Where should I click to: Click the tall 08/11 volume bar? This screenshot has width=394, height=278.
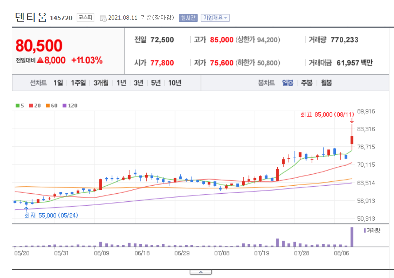(x=352, y=237)
